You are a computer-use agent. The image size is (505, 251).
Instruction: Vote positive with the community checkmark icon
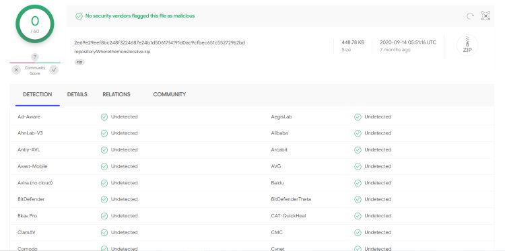(x=54, y=70)
